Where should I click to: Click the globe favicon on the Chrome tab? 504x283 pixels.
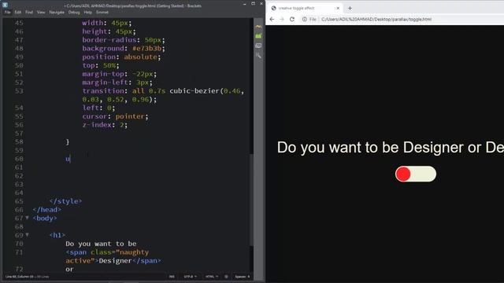pos(273,9)
